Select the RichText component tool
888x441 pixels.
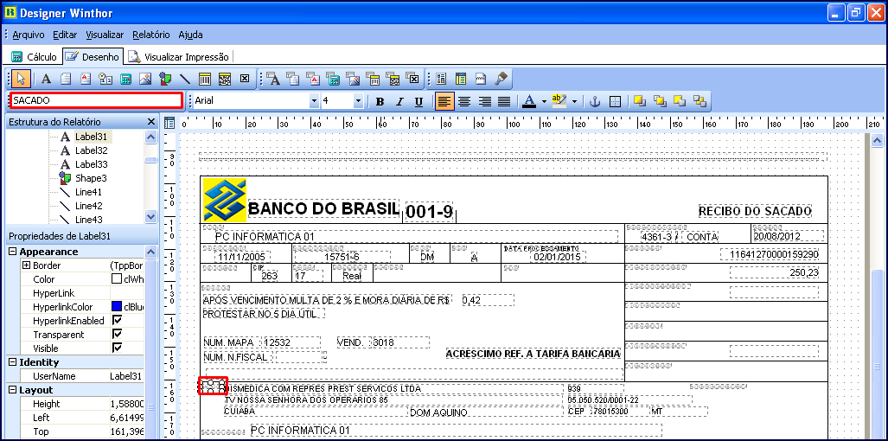point(86,79)
